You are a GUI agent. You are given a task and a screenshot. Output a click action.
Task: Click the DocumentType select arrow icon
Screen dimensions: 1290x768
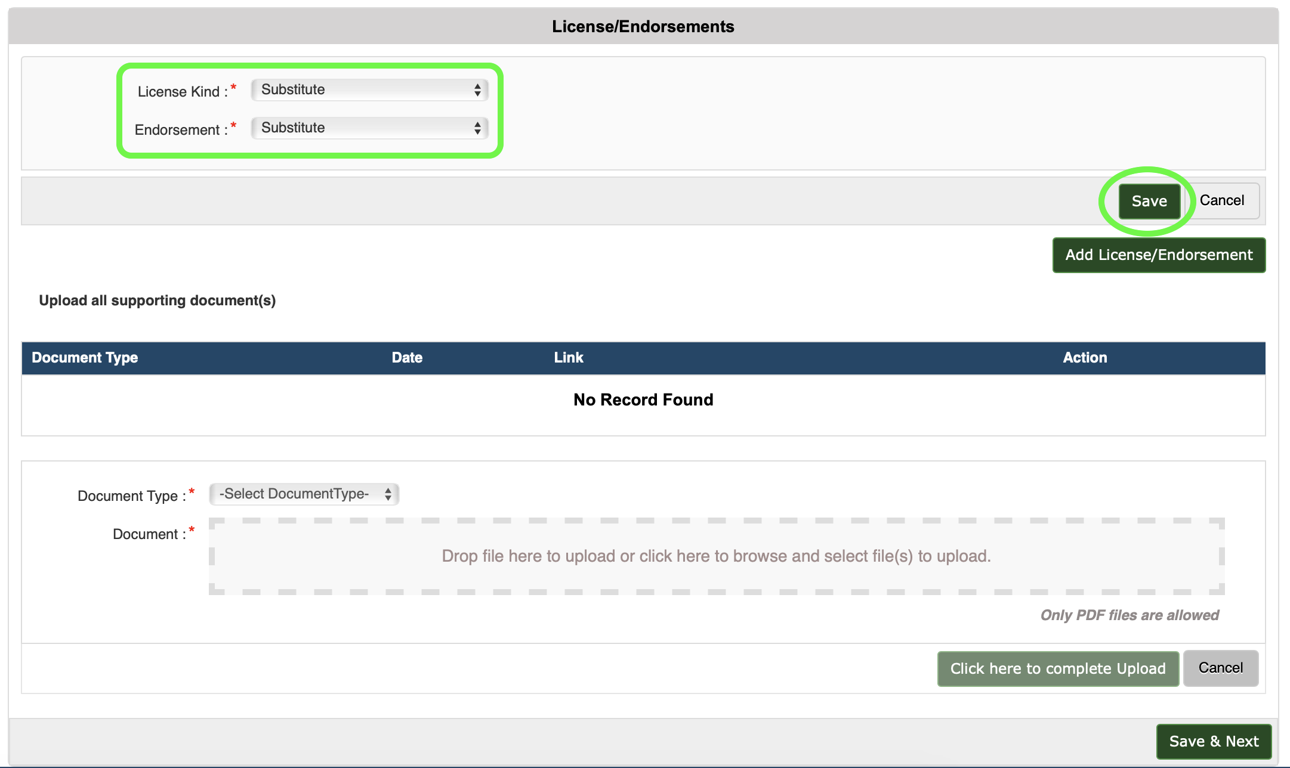point(388,494)
